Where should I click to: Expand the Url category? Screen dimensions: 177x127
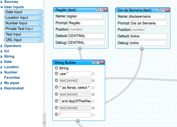(x=1, y=51)
